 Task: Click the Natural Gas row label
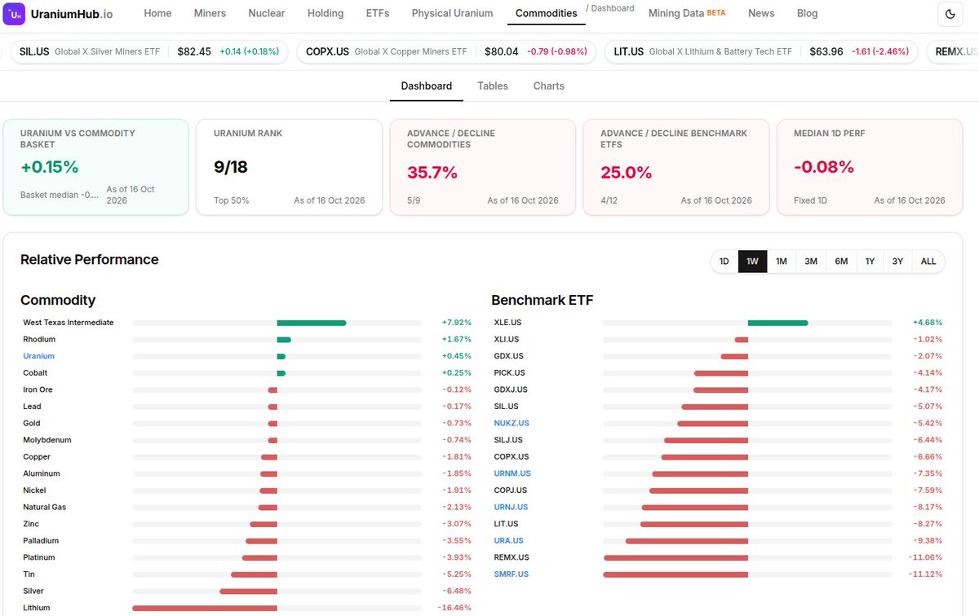click(x=44, y=507)
